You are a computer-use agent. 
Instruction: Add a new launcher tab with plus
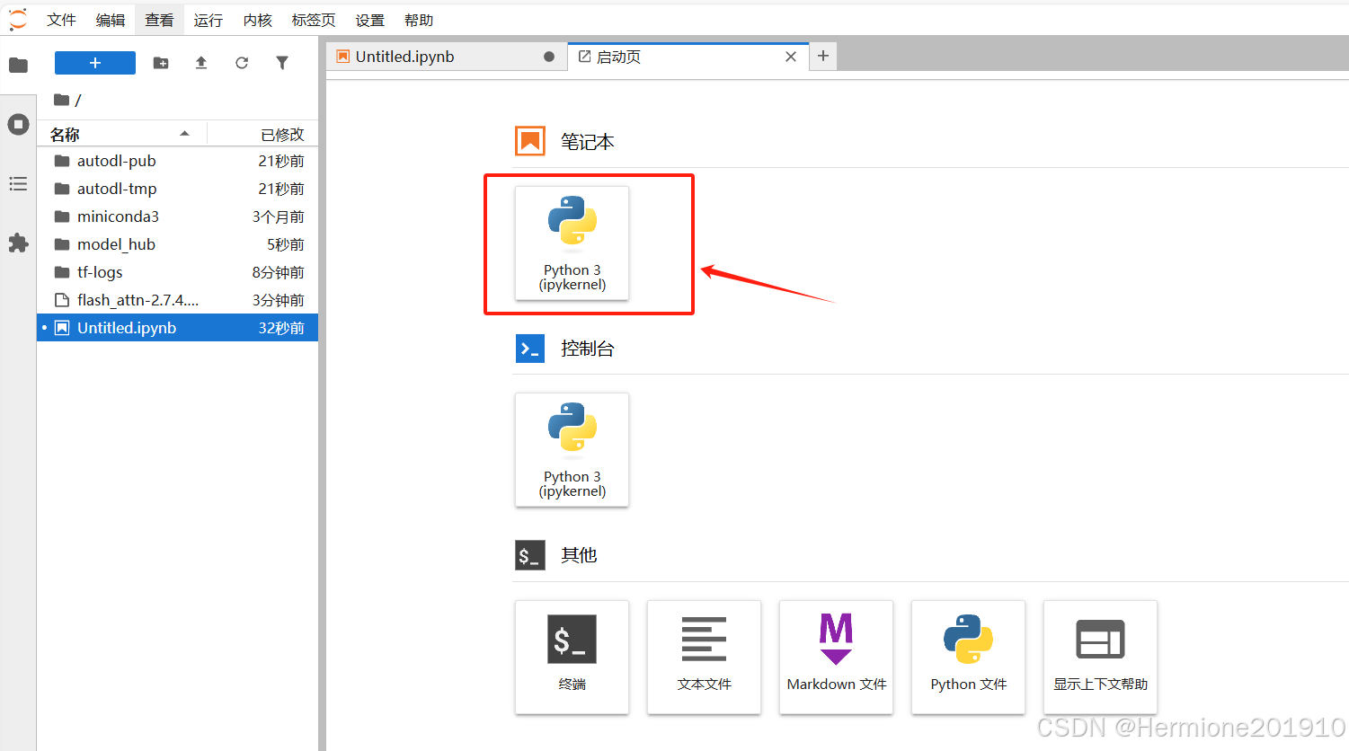tap(823, 56)
